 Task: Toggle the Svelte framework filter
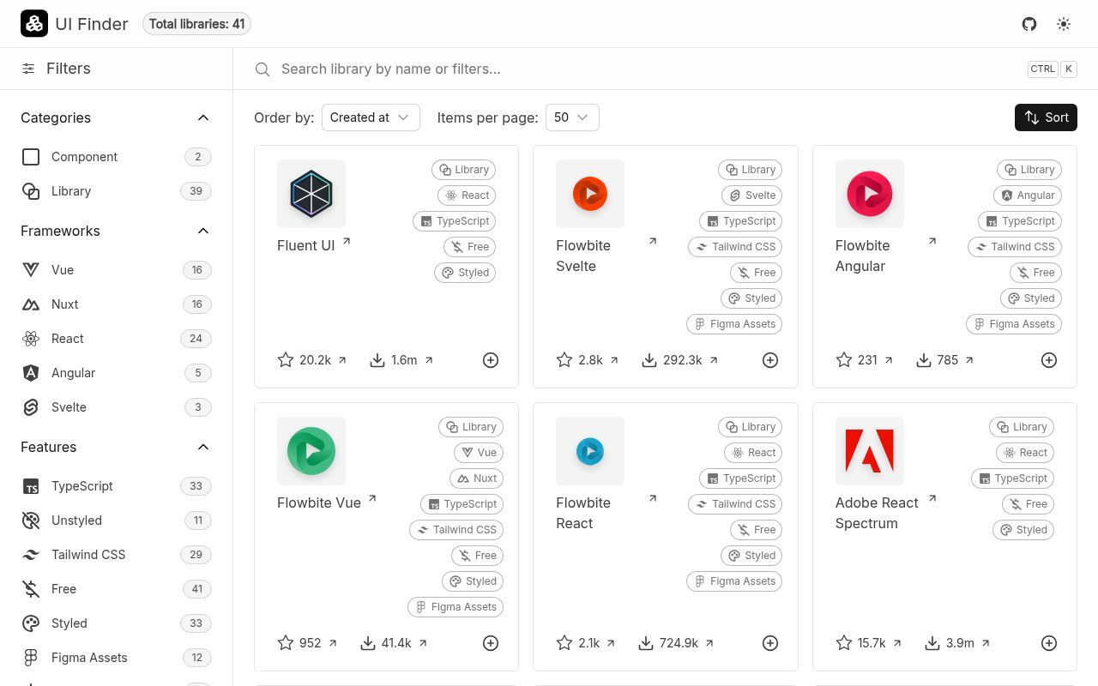click(x=116, y=407)
